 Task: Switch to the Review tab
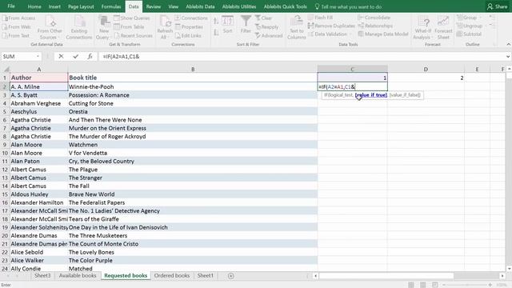(x=153, y=6)
